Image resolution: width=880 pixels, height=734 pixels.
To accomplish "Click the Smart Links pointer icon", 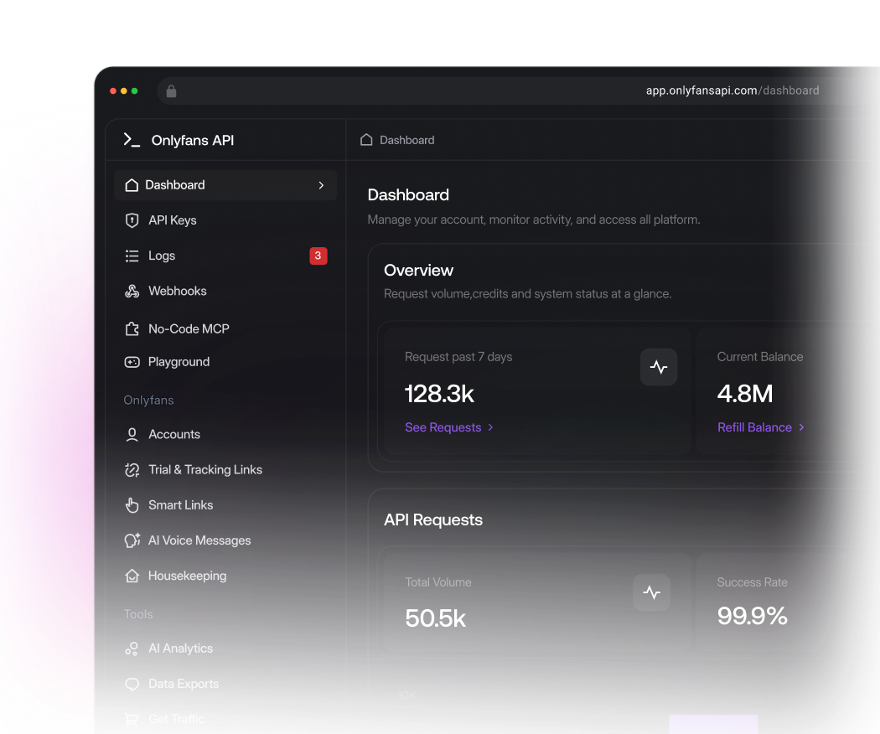I will click(x=132, y=505).
